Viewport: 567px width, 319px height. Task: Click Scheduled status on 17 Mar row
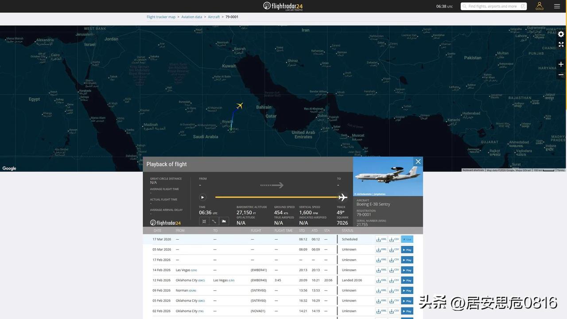[350, 239]
